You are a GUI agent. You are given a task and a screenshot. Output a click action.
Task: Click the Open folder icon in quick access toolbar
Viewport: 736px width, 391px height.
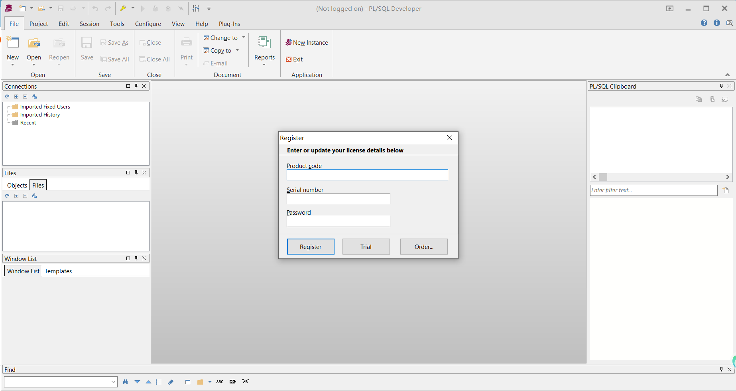coord(41,8)
